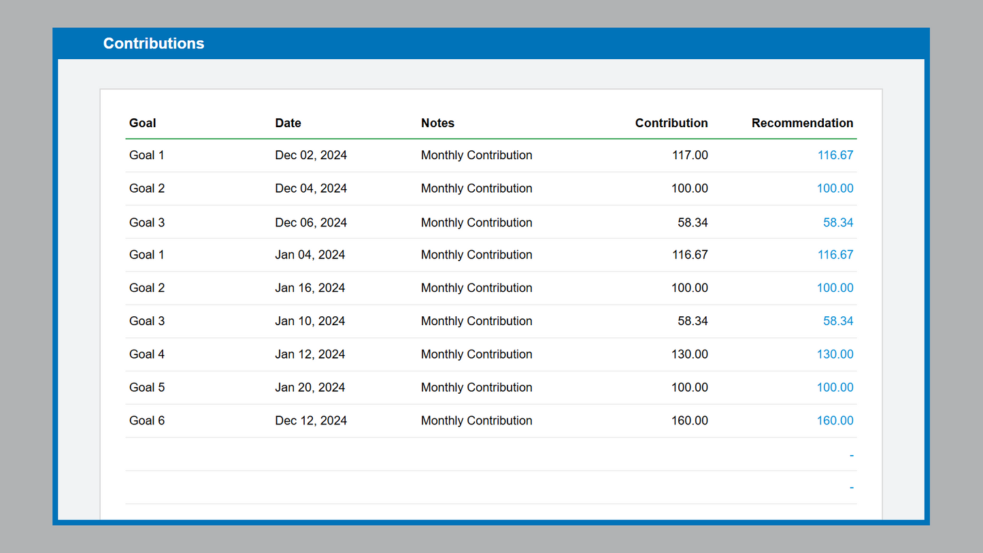Click the Goal 4 cell
Screen dimensions: 983x553
click(147, 354)
